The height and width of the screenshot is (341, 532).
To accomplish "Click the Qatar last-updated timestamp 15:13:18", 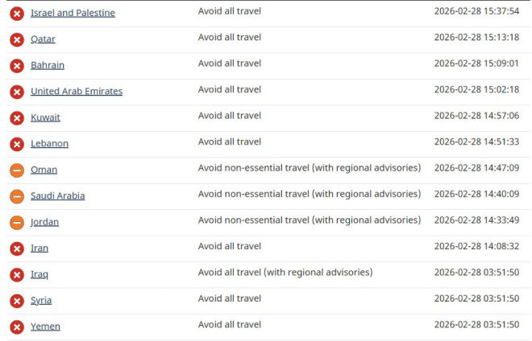I will click(476, 38).
